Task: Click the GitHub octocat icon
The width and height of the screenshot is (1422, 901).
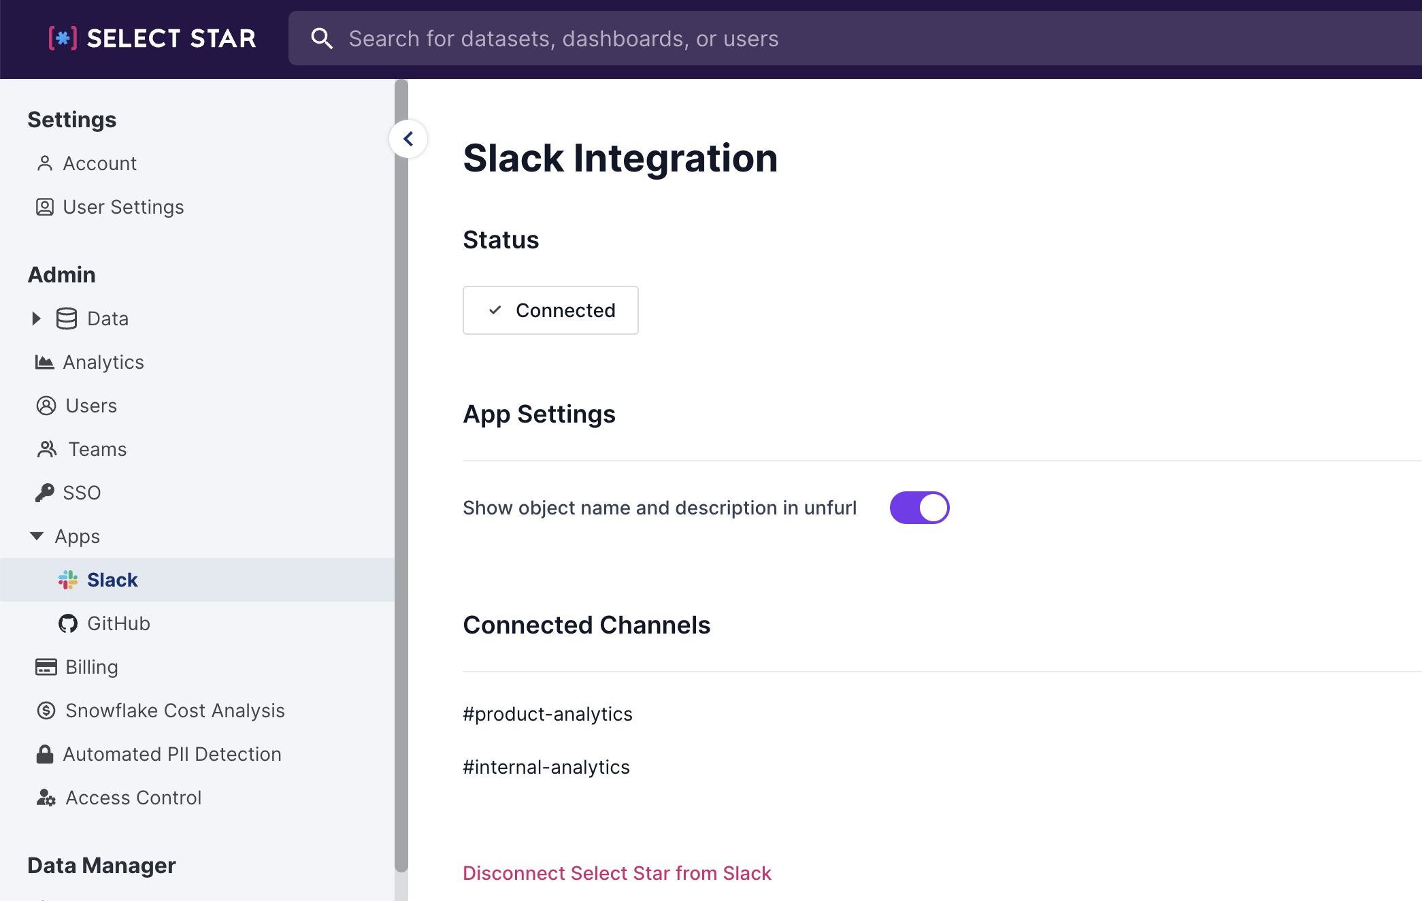Action: pos(68,623)
